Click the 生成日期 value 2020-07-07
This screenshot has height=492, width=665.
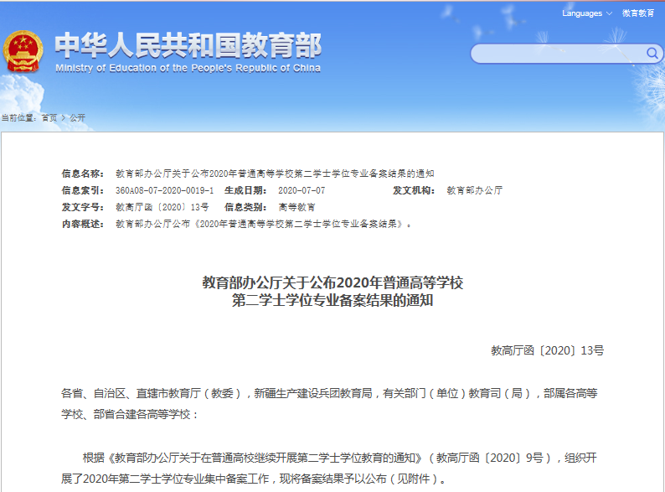302,190
